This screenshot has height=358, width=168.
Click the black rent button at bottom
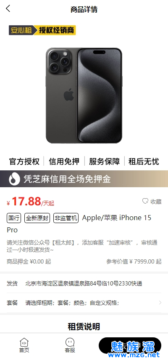130,346
